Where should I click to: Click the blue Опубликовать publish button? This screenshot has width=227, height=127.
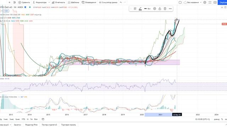click(222, 2)
